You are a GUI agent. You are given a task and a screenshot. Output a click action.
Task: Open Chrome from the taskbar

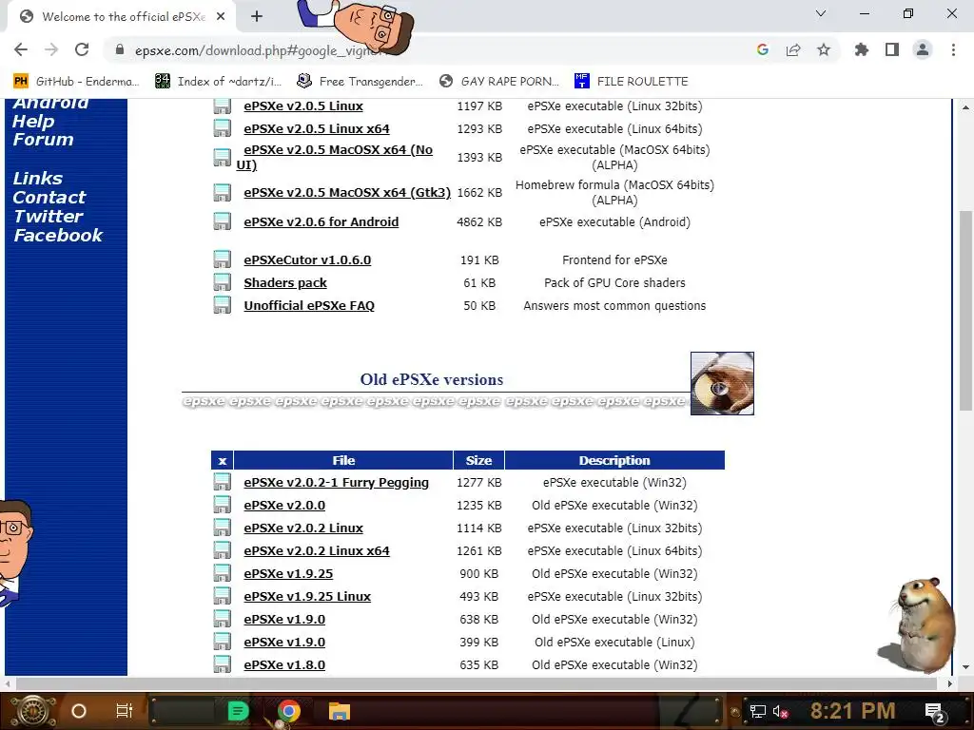[288, 711]
